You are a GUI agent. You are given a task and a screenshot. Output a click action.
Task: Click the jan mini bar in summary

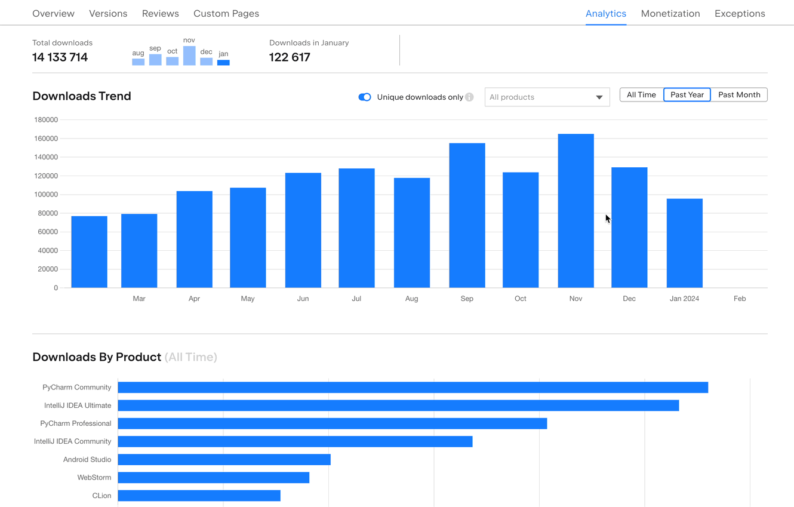point(223,62)
